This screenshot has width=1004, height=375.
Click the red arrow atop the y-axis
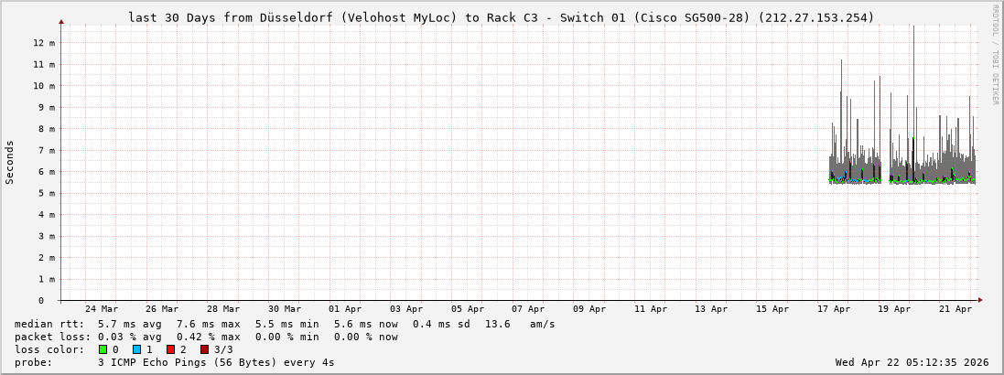(x=61, y=21)
